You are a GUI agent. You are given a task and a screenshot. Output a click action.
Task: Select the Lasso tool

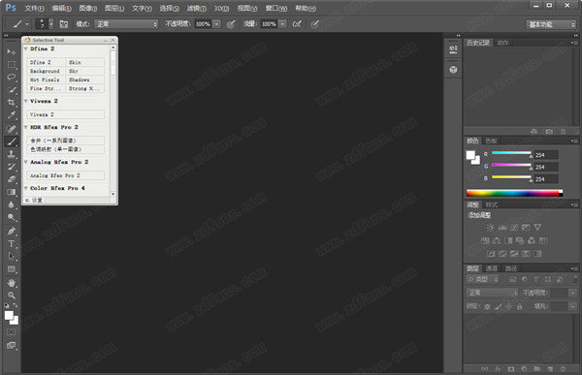[x=12, y=78]
